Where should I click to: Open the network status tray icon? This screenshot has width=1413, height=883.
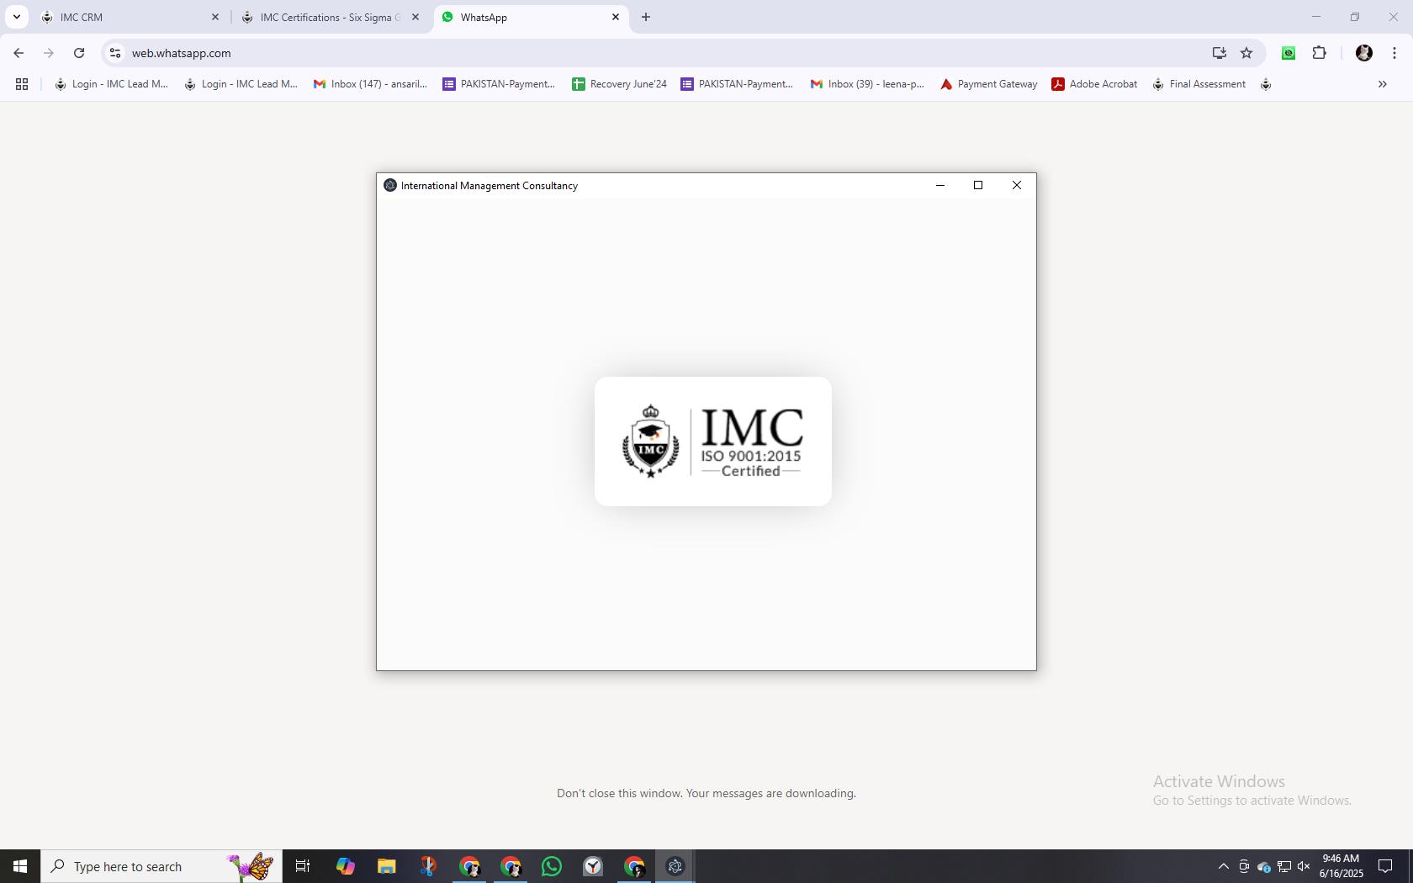[1284, 866]
